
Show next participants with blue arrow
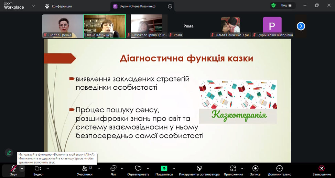301,26
